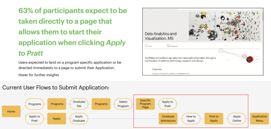Open the Specific Program Page box
The height and width of the screenshot is (129, 271).
tap(145, 104)
